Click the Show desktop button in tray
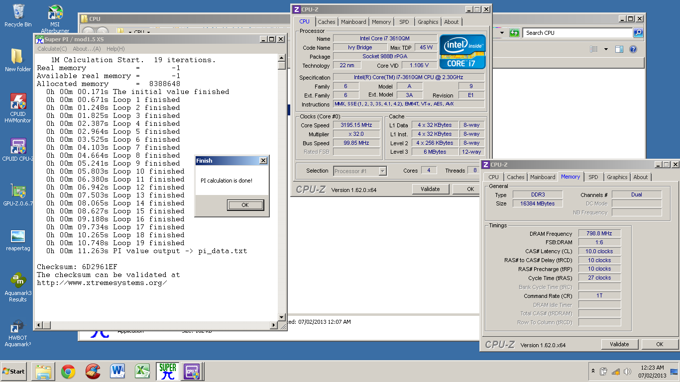 pos(674,372)
